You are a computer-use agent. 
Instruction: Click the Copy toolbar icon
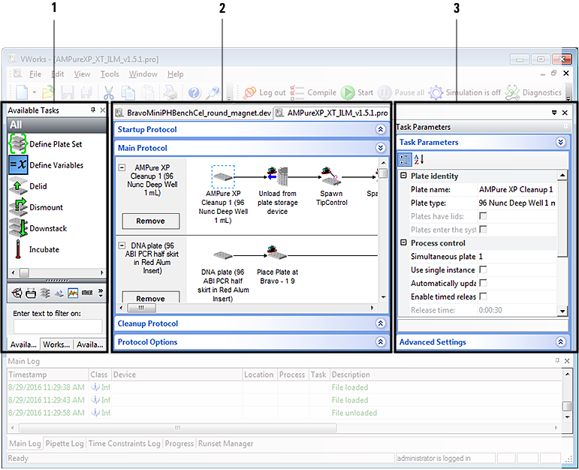(x=128, y=92)
